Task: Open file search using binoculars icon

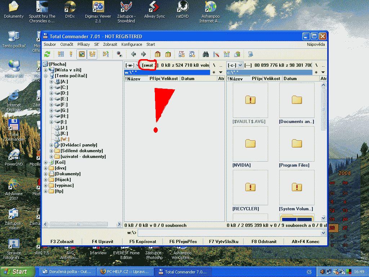Action: click(x=206, y=54)
